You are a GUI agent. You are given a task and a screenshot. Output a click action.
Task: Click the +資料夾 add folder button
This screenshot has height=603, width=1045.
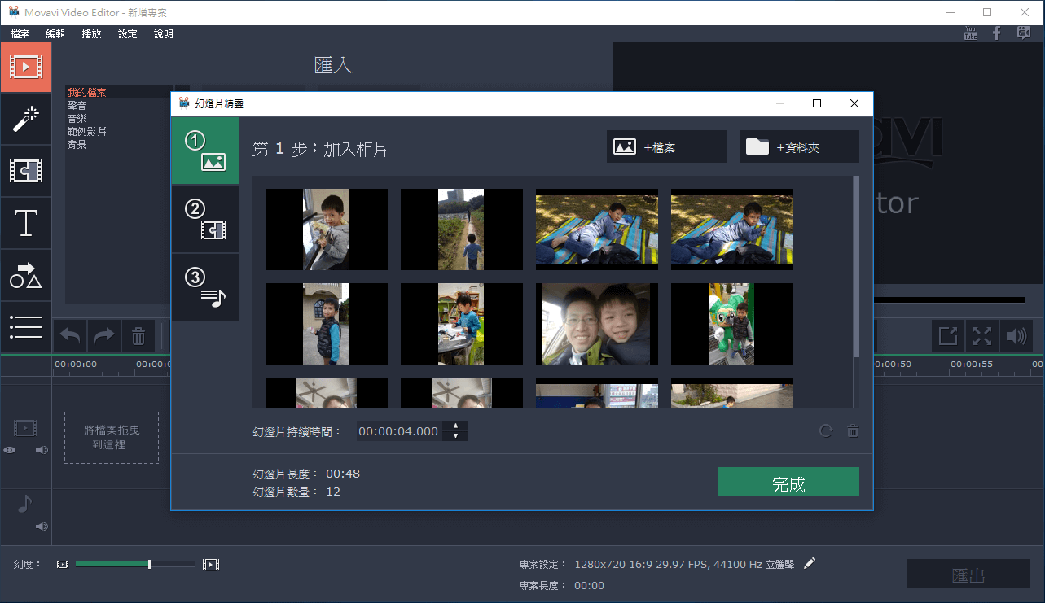click(x=798, y=147)
